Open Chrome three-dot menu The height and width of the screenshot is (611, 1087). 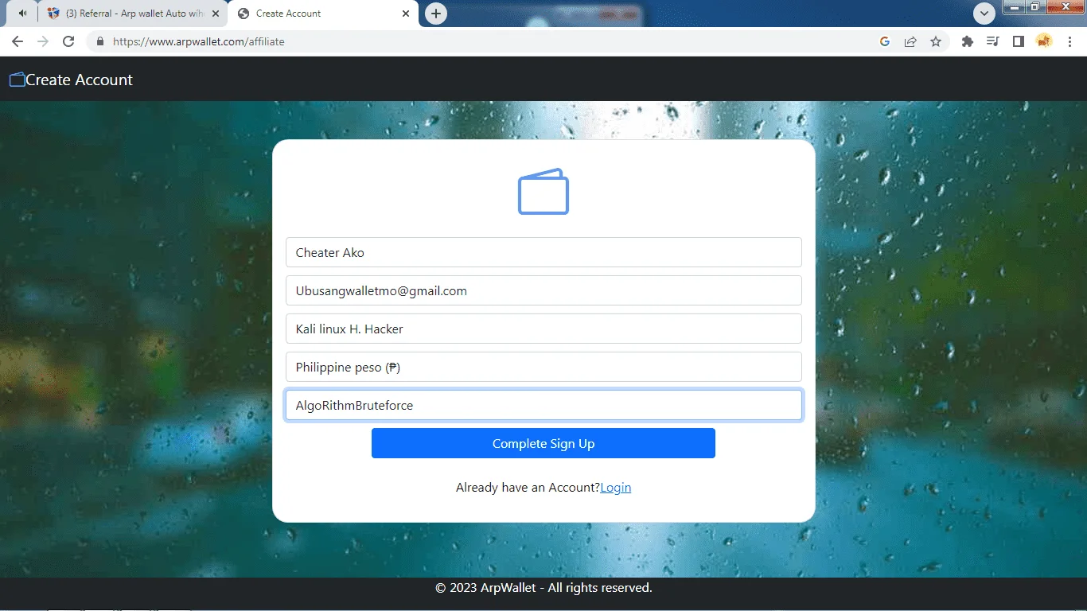[1069, 41]
